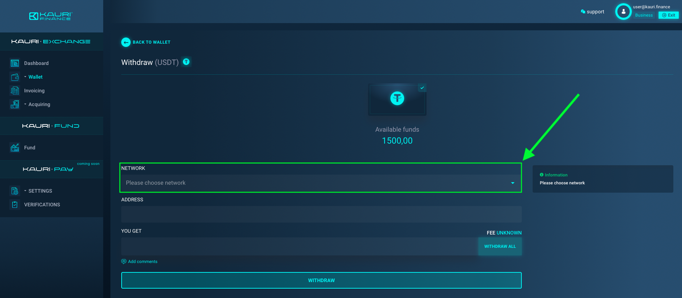Click the support link
Image resolution: width=682 pixels, height=298 pixels.
[x=595, y=12]
